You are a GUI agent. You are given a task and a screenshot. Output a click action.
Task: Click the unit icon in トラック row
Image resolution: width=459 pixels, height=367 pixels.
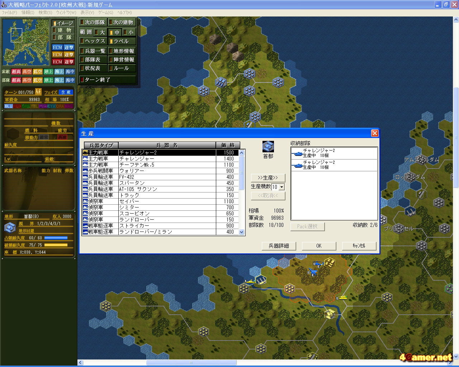point(85,195)
